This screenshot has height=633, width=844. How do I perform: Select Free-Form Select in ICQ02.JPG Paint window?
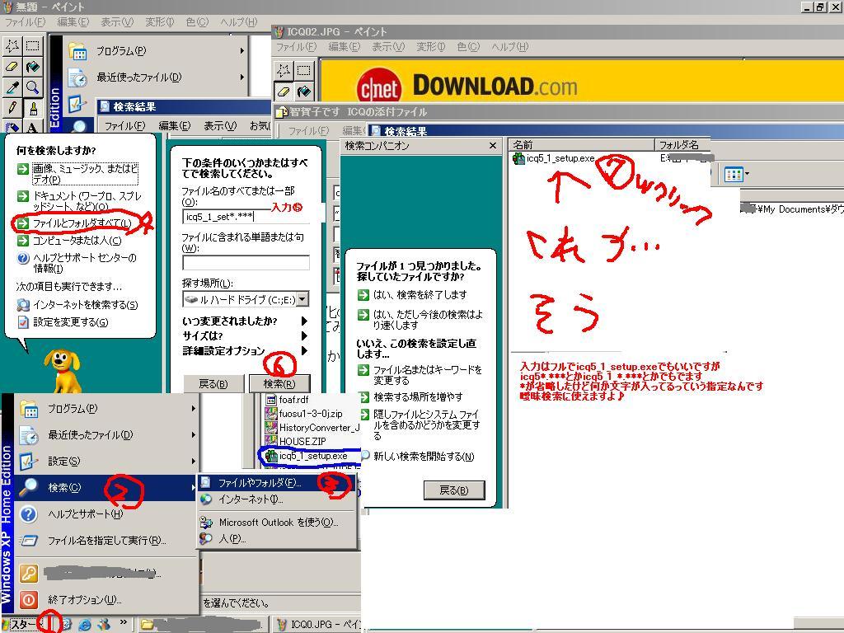click(x=284, y=71)
